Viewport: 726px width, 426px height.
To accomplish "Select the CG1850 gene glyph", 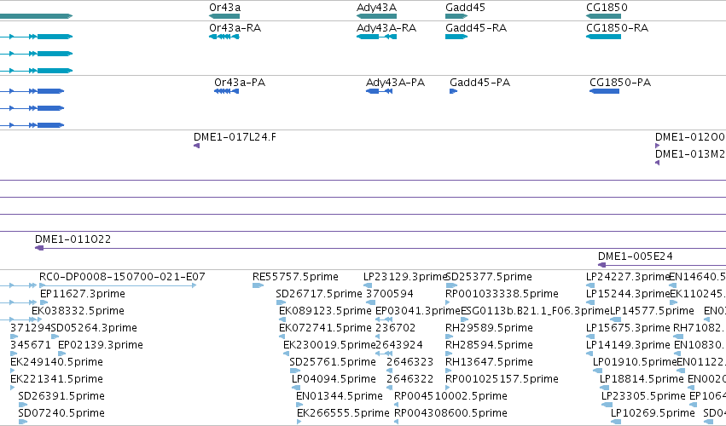I will 603,16.
